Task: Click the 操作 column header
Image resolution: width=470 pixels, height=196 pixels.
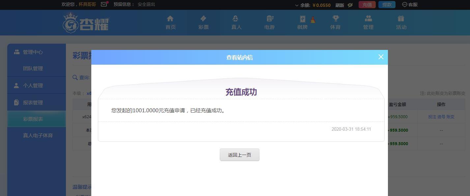Action: click(x=441, y=104)
